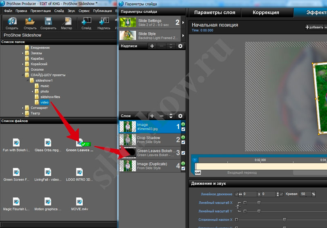Expand the Заказы folder
Screen dimensions: 327x228
click(22, 53)
